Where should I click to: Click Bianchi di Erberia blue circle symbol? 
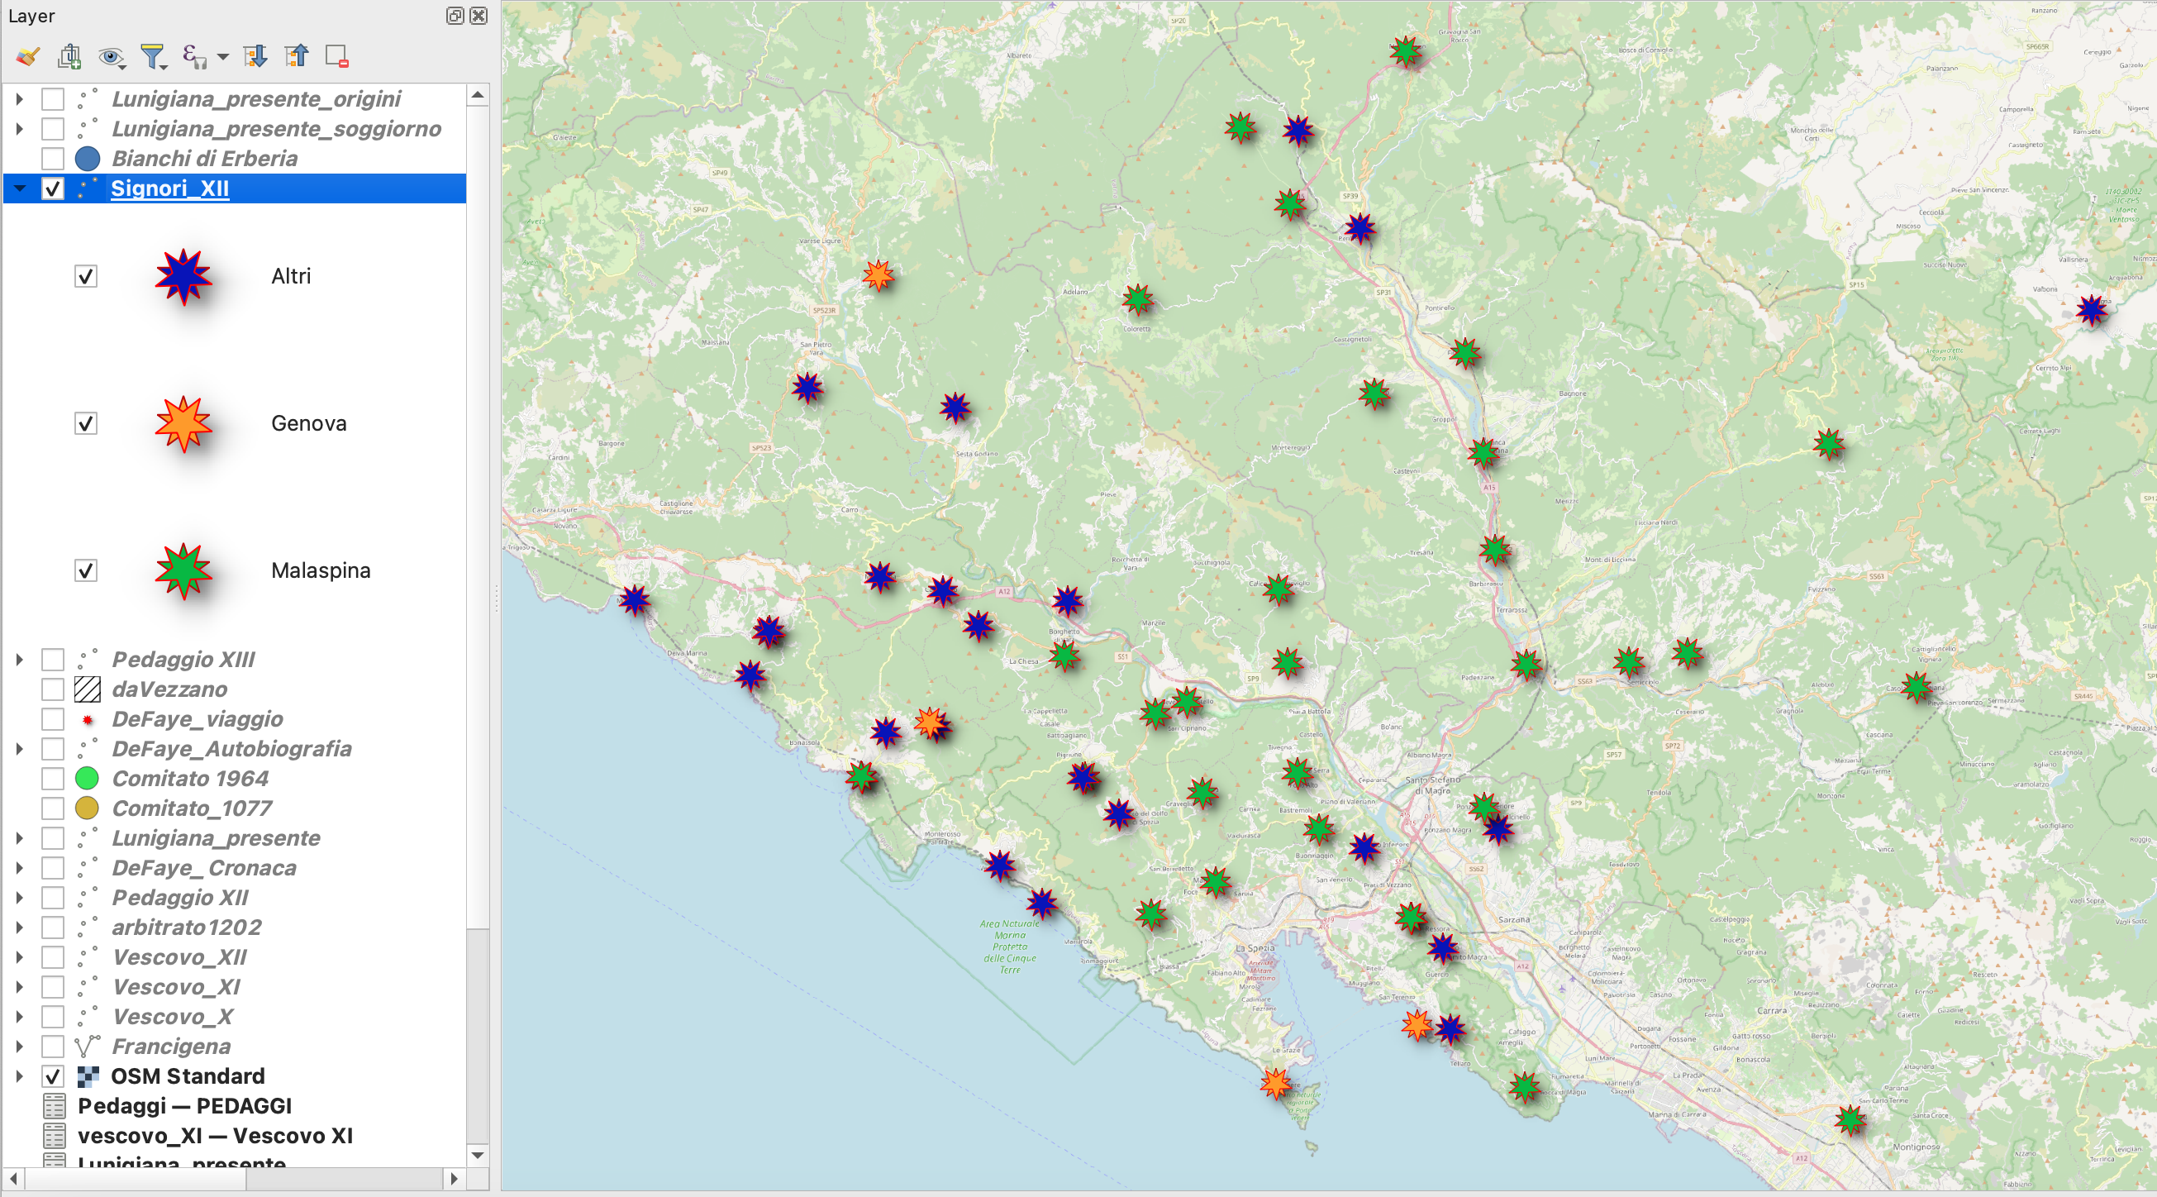pyautogui.click(x=87, y=159)
